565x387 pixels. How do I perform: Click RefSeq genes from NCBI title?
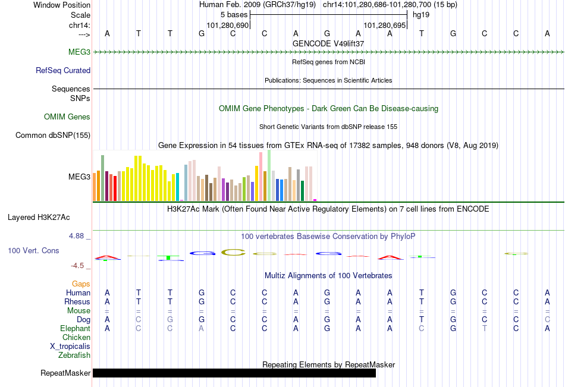coord(328,62)
